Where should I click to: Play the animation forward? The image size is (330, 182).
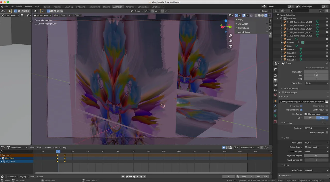[137, 177]
